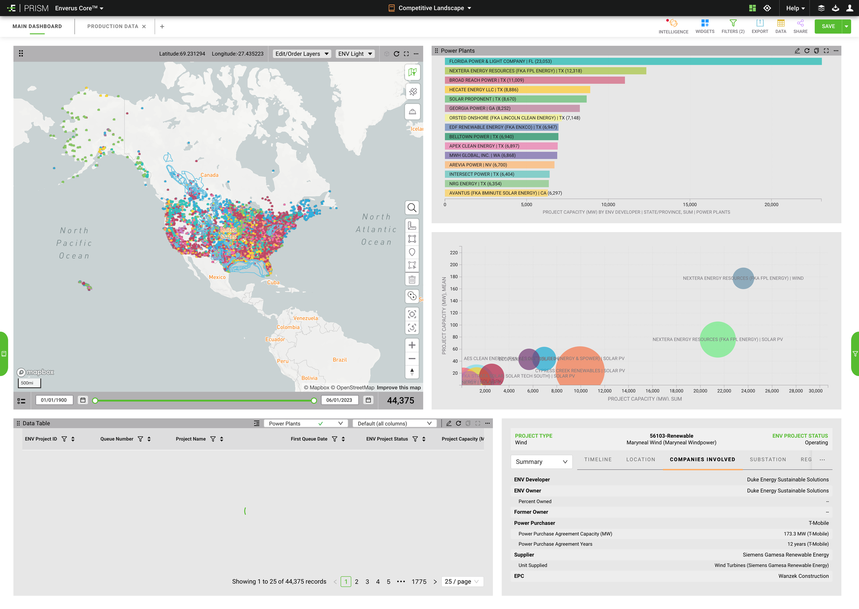
Task: Open the Edit/Order Layers dropdown
Action: (302, 54)
